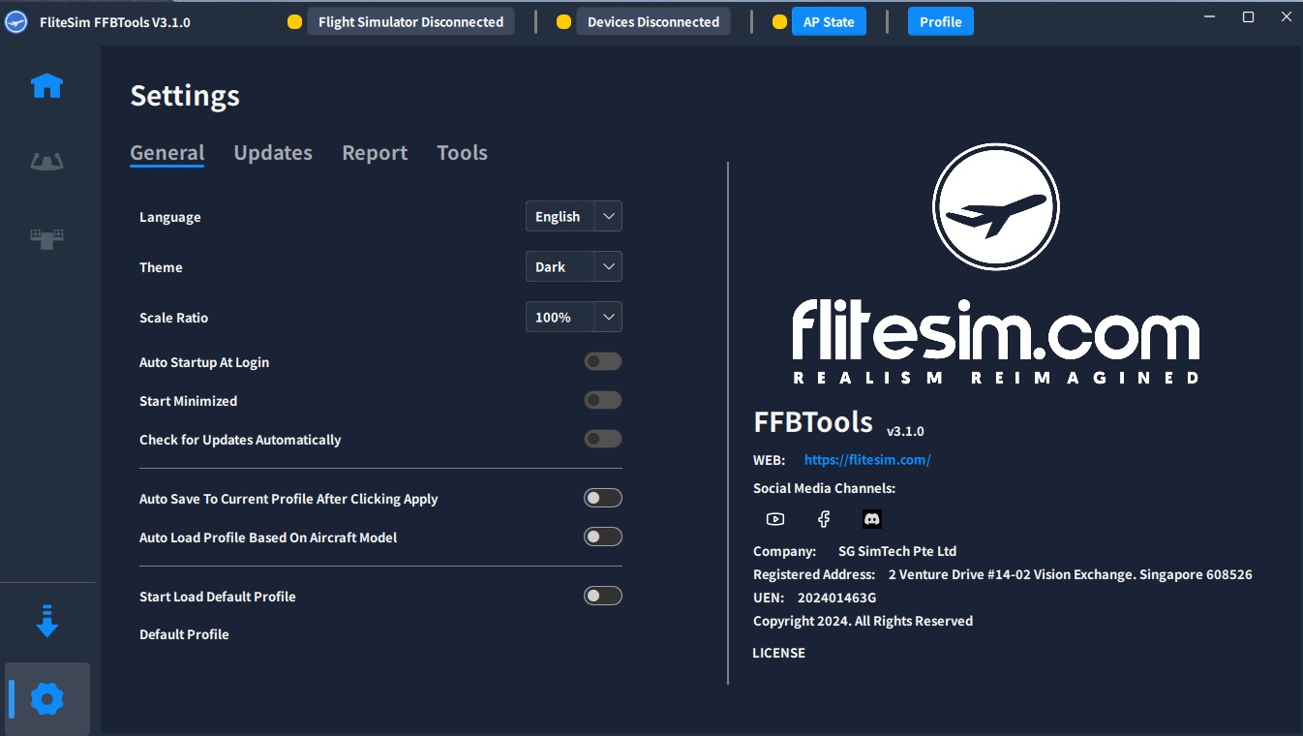The height and width of the screenshot is (736, 1303).
Task: Open the Facebook social media channel
Action: tap(824, 519)
